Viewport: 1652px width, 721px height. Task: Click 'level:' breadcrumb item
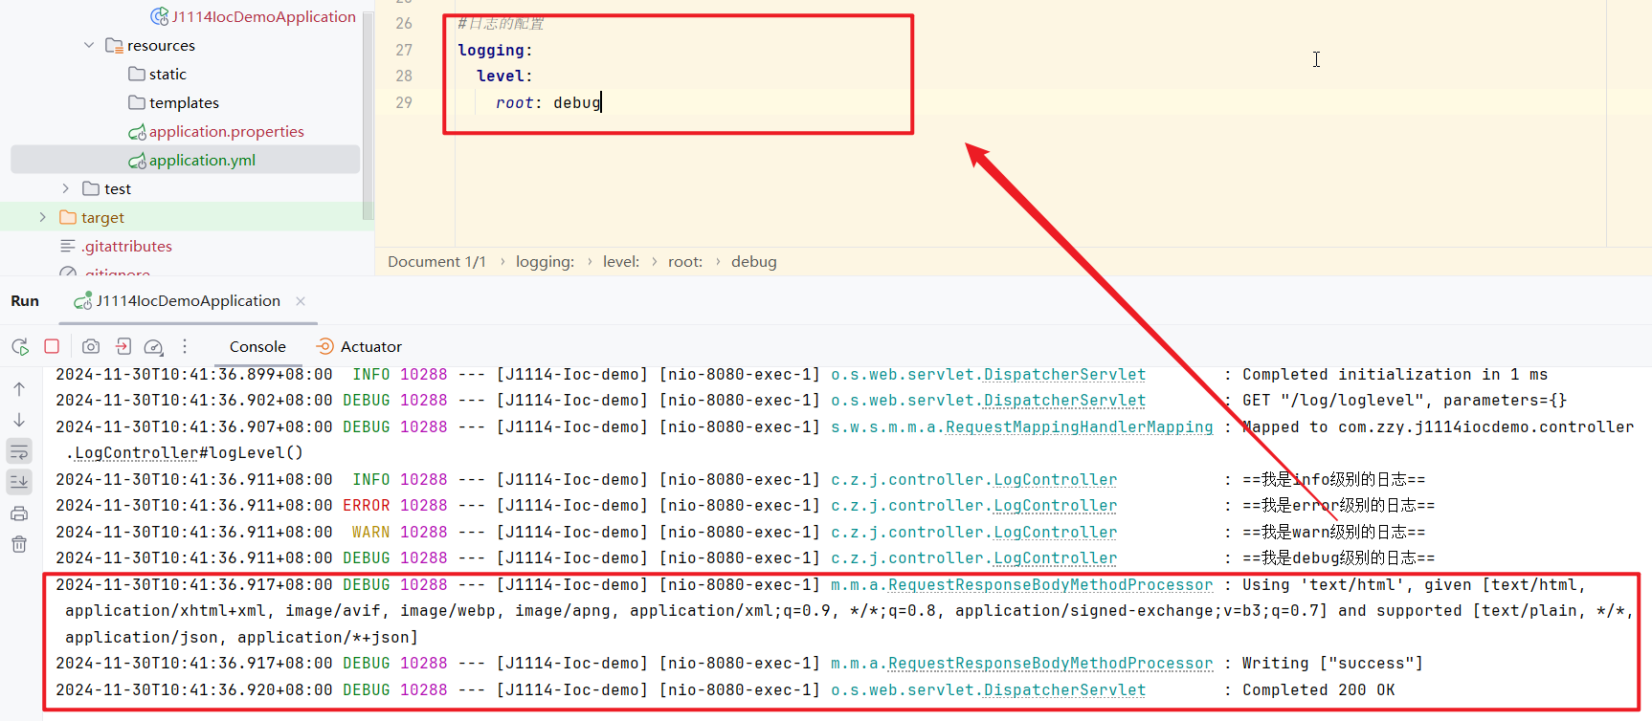point(621,261)
